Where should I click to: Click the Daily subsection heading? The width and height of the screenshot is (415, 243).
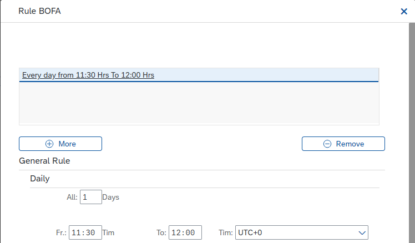click(x=40, y=179)
